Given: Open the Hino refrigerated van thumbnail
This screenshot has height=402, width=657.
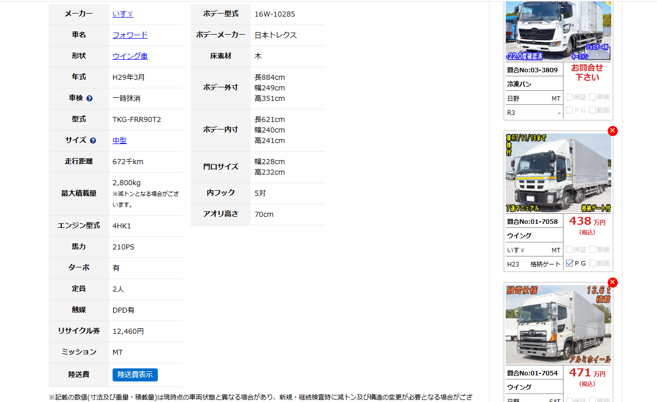Looking at the screenshot, I should [x=558, y=30].
